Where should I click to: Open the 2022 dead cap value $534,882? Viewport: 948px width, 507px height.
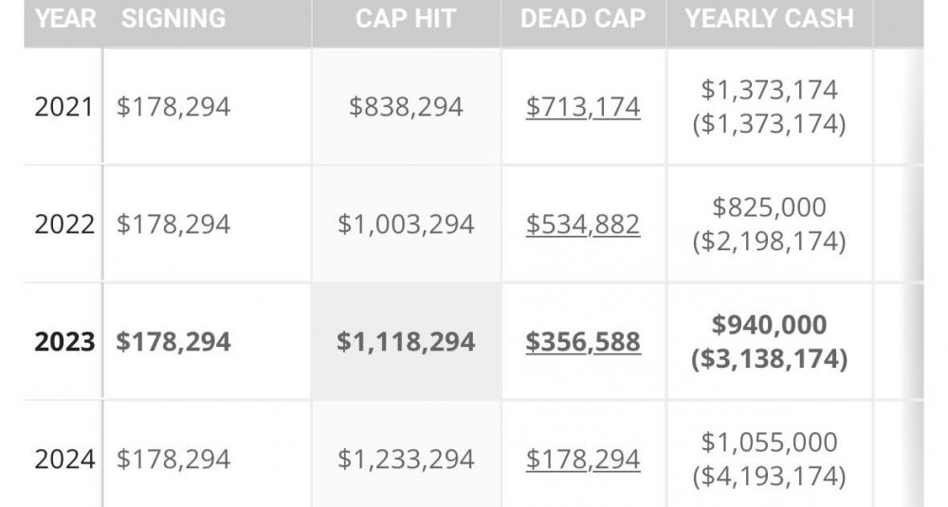tap(583, 225)
